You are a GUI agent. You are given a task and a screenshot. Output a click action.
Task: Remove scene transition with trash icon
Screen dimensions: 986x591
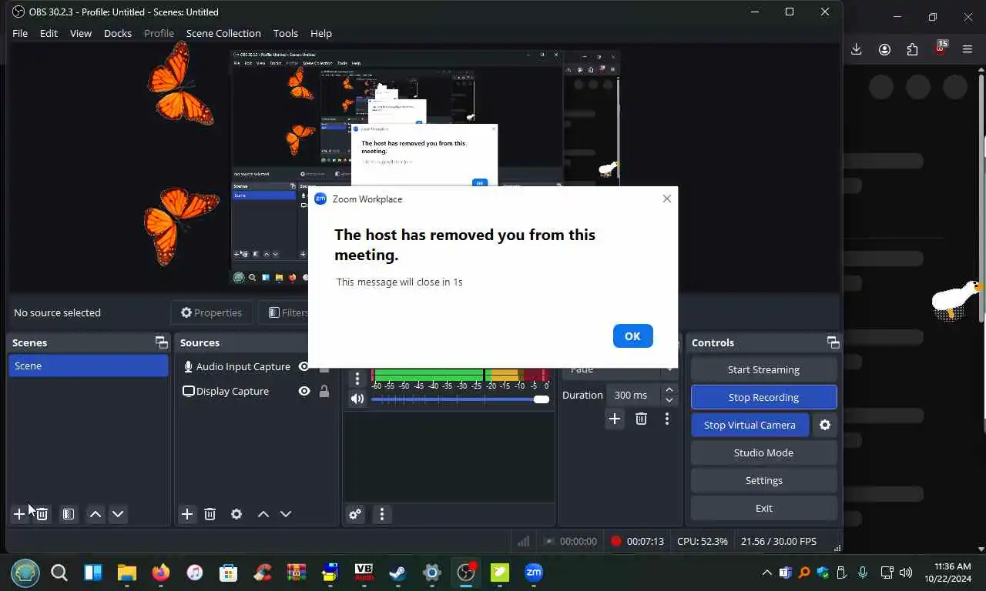coord(641,419)
